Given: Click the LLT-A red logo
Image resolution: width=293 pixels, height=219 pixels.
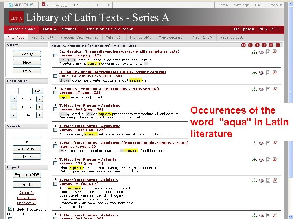Looking at the screenshot, I should [x=16, y=17].
